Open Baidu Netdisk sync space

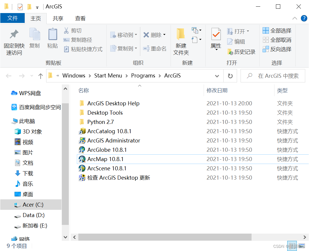36,107
